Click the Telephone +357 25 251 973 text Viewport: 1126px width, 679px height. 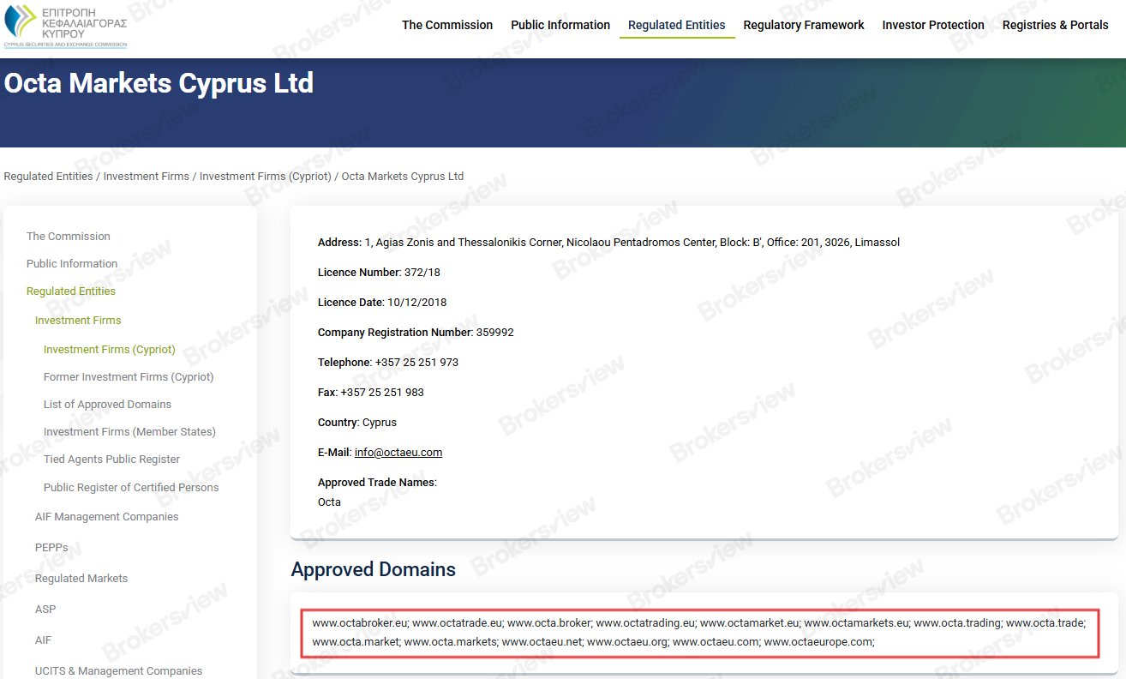388,363
